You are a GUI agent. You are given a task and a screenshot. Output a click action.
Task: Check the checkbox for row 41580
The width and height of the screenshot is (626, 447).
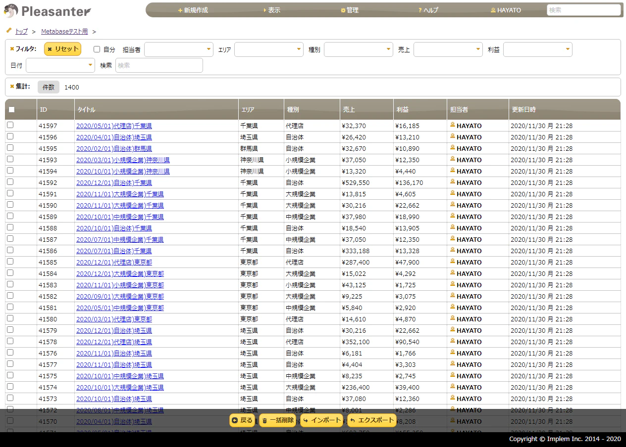10,318
